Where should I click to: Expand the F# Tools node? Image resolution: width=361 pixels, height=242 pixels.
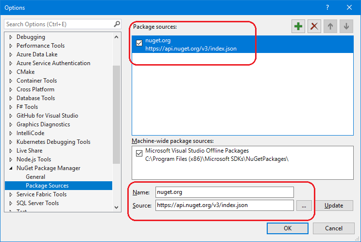click(x=11, y=107)
